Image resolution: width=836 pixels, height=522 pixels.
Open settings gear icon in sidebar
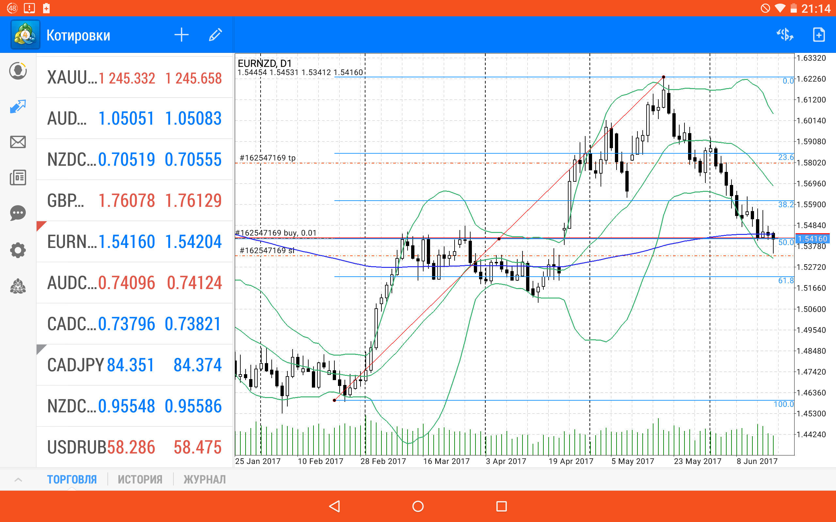[18, 250]
